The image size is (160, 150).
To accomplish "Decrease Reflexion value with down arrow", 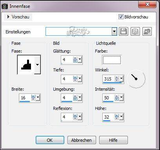I will click(x=75, y=118).
